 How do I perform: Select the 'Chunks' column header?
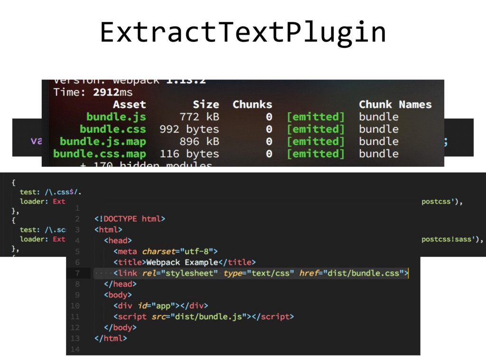pyautogui.click(x=252, y=105)
